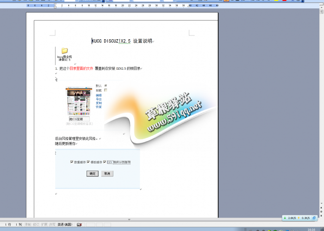Go to previous page using scrollbar arrow
The image size is (324, 231).
click(321, 208)
